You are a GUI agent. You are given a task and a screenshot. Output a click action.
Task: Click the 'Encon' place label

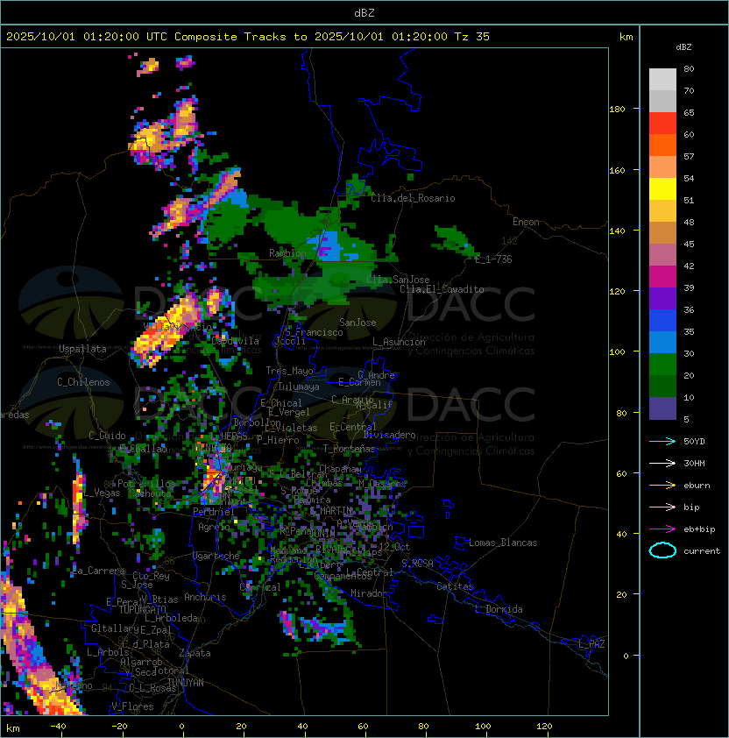tap(526, 222)
